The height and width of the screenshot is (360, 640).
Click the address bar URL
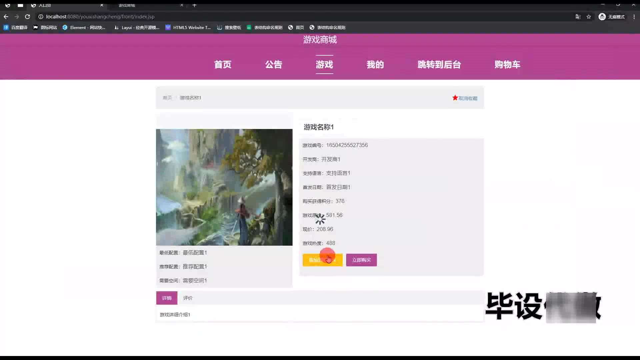pos(100,17)
